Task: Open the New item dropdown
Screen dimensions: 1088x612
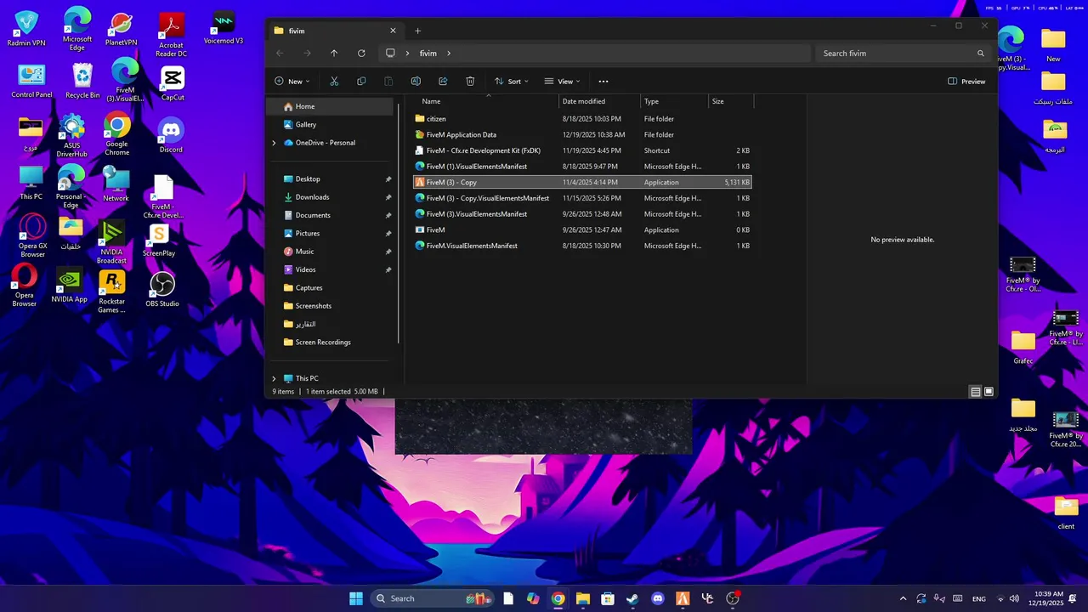Action: tap(292, 82)
